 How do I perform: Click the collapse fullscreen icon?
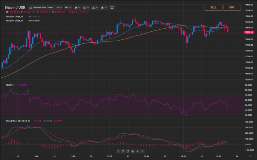112,8
